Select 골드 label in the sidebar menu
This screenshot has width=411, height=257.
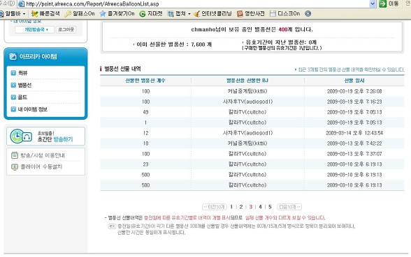(22, 98)
